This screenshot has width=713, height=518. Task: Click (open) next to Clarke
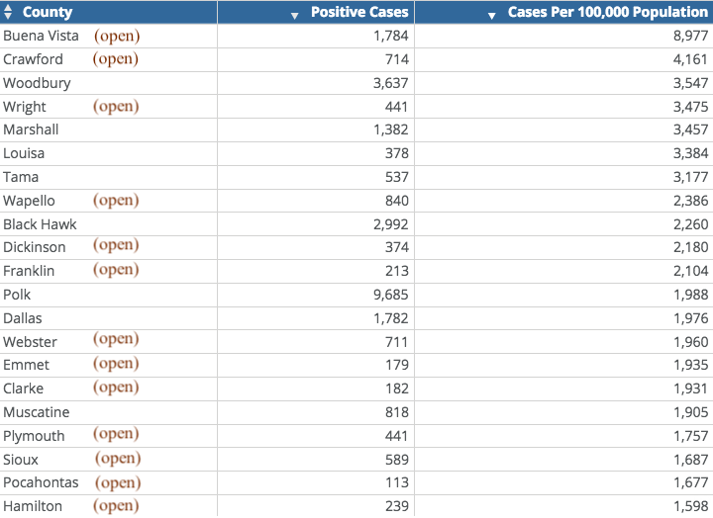tap(116, 388)
